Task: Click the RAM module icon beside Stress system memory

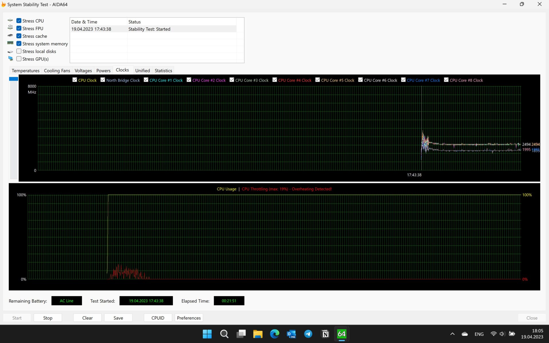Action: (x=10, y=43)
